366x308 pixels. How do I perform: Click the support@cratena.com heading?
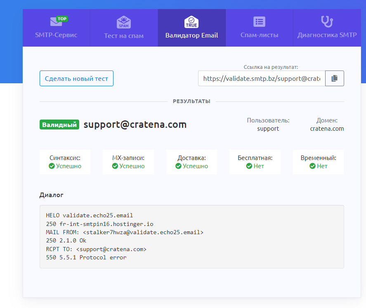point(135,125)
